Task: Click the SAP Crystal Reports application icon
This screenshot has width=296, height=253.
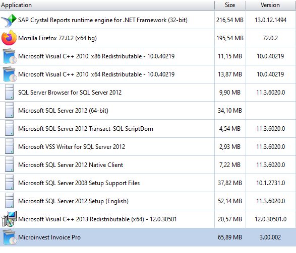Action: 9,20
